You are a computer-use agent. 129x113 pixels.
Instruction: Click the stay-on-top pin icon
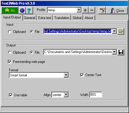[x=102, y=10]
